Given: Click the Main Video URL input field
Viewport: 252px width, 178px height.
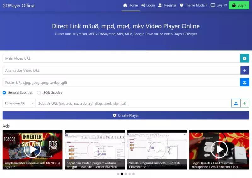Looking at the screenshot, I should point(121,58).
